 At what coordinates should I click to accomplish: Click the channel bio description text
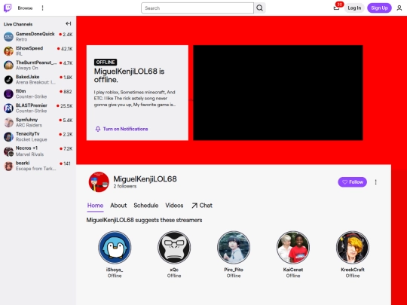click(x=135, y=99)
